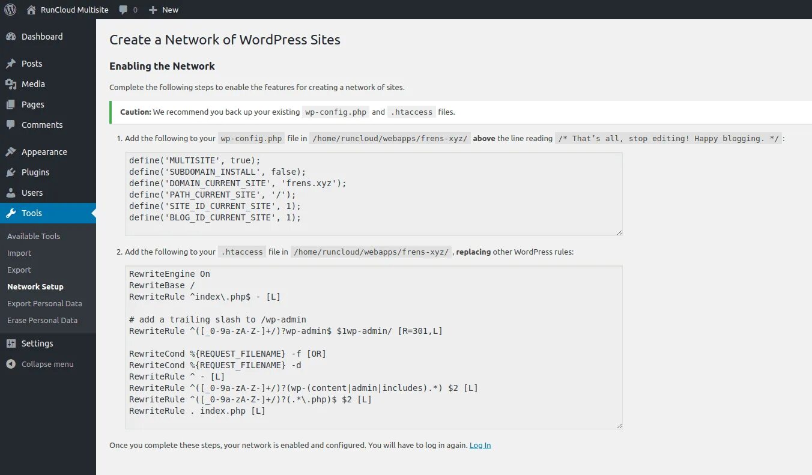
Task: Click the WordPress logo icon
Action: click(x=10, y=10)
